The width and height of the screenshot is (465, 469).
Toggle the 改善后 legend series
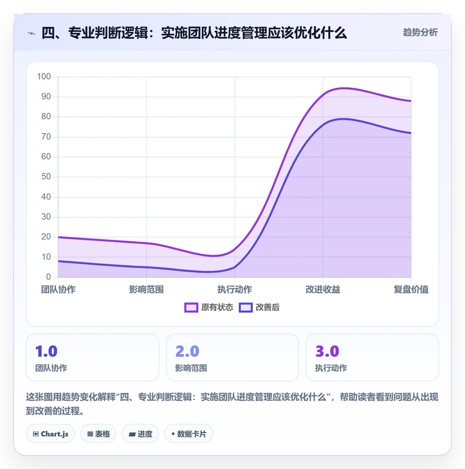[259, 308]
